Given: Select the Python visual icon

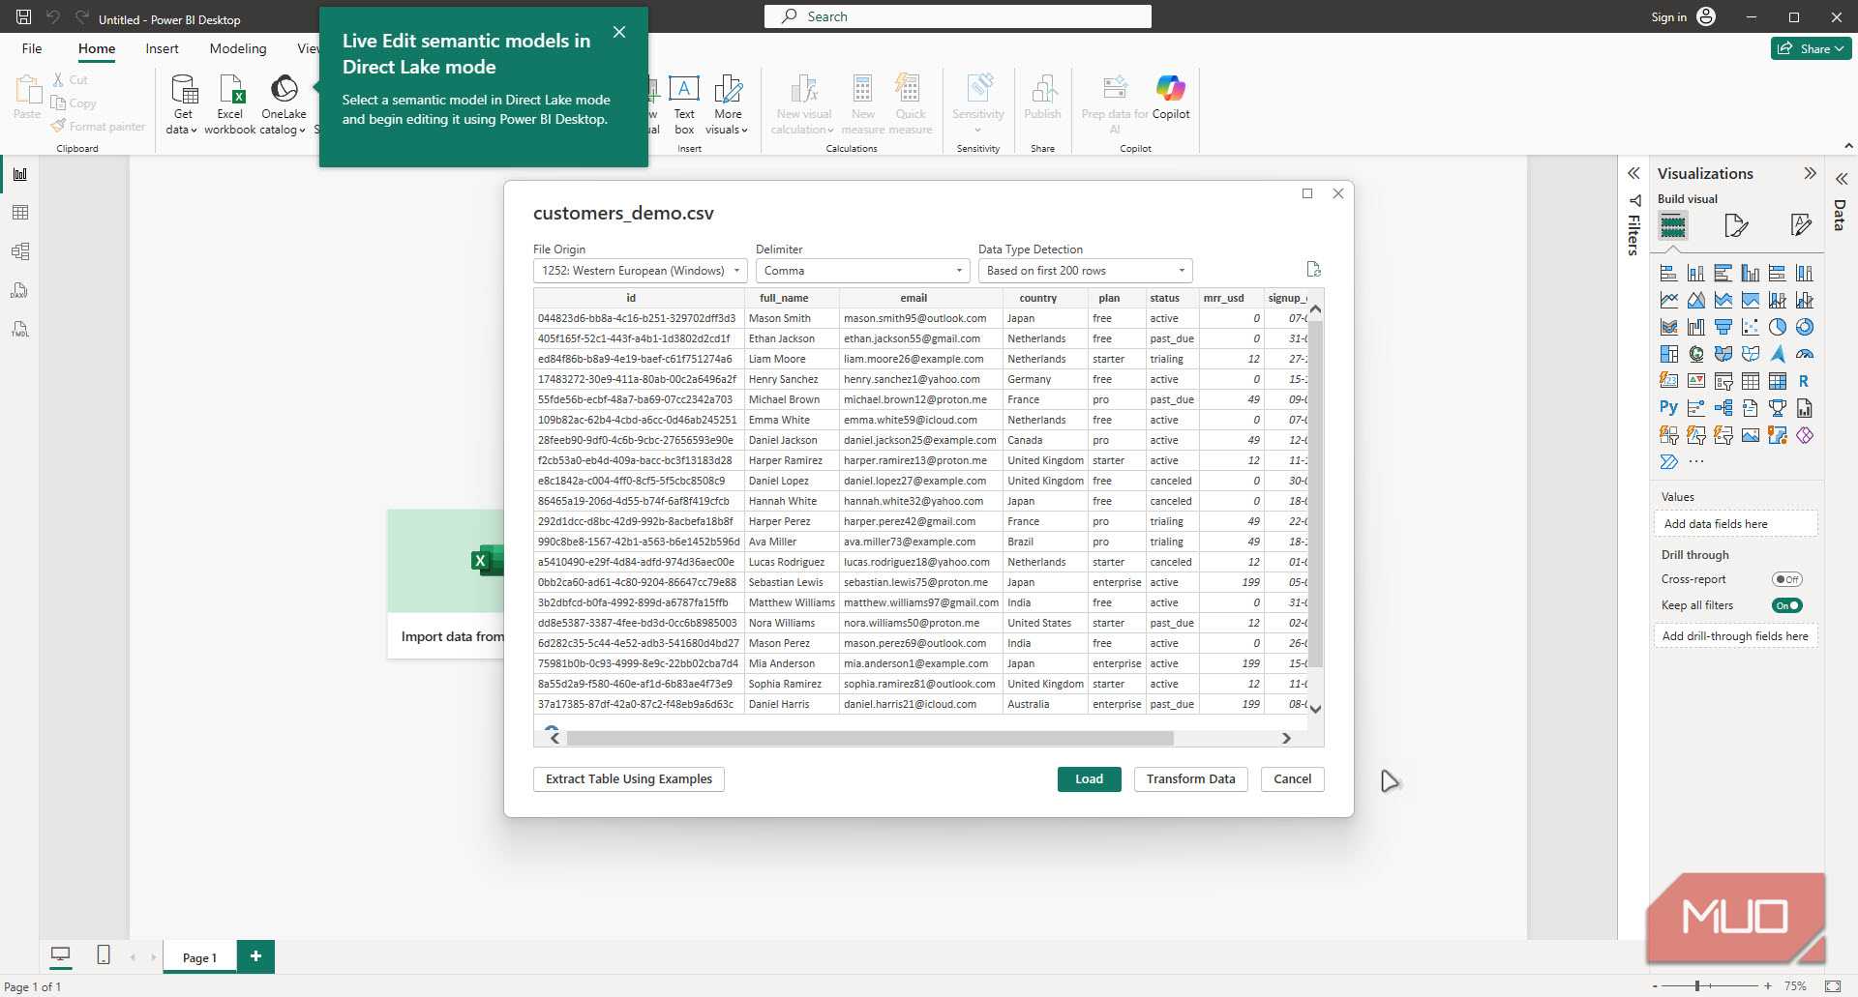Looking at the screenshot, I should pos(1668,408).
